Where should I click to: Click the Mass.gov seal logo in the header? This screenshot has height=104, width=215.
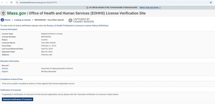[3, 13]
